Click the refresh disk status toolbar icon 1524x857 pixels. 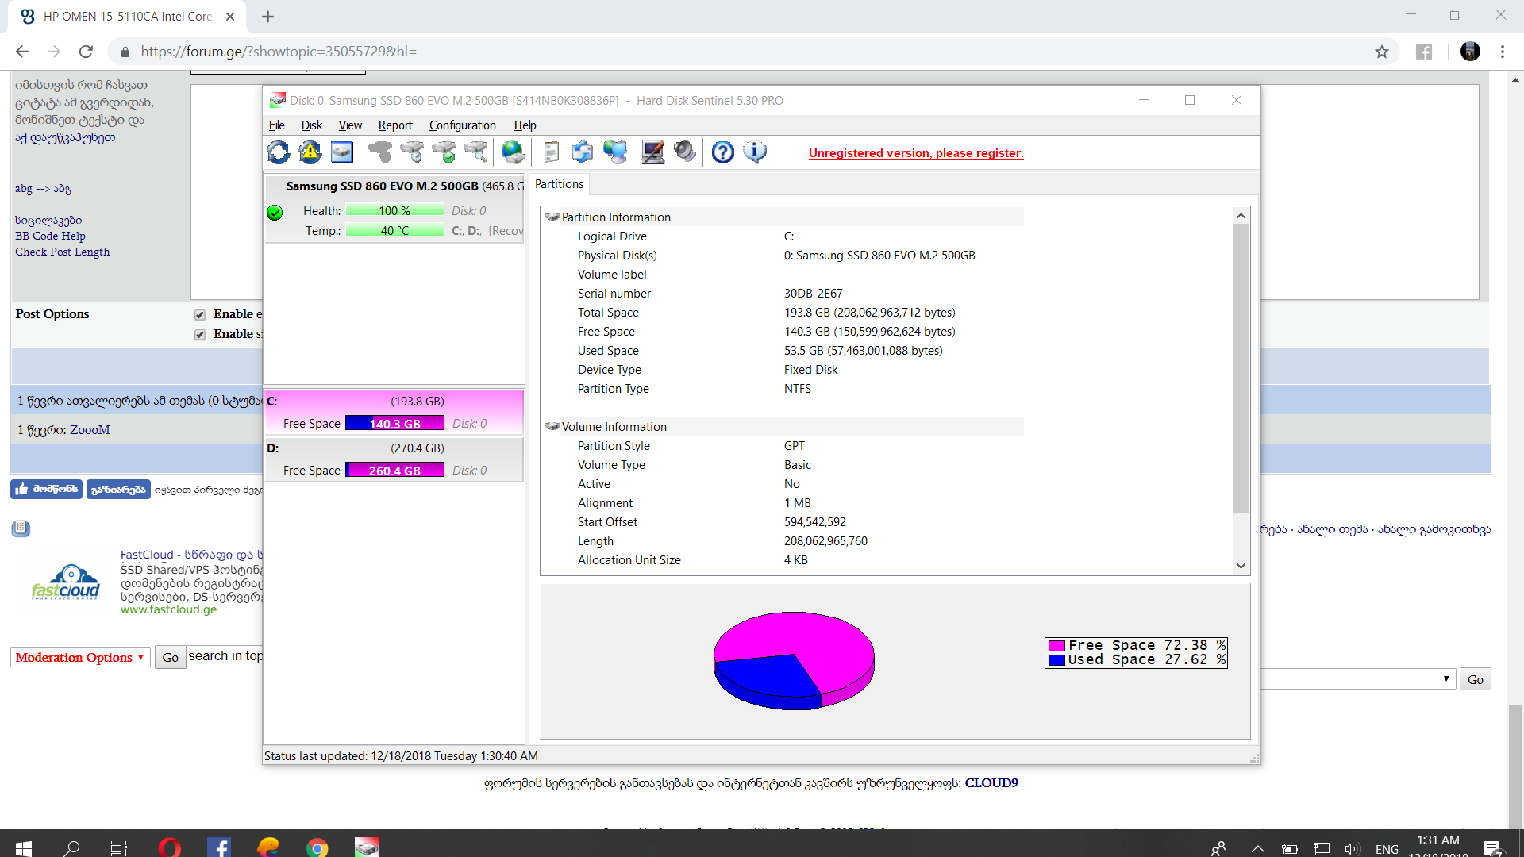279,152
